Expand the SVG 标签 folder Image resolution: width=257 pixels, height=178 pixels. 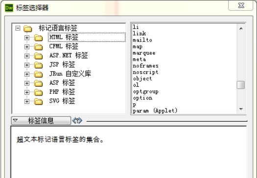click(27, 102)
